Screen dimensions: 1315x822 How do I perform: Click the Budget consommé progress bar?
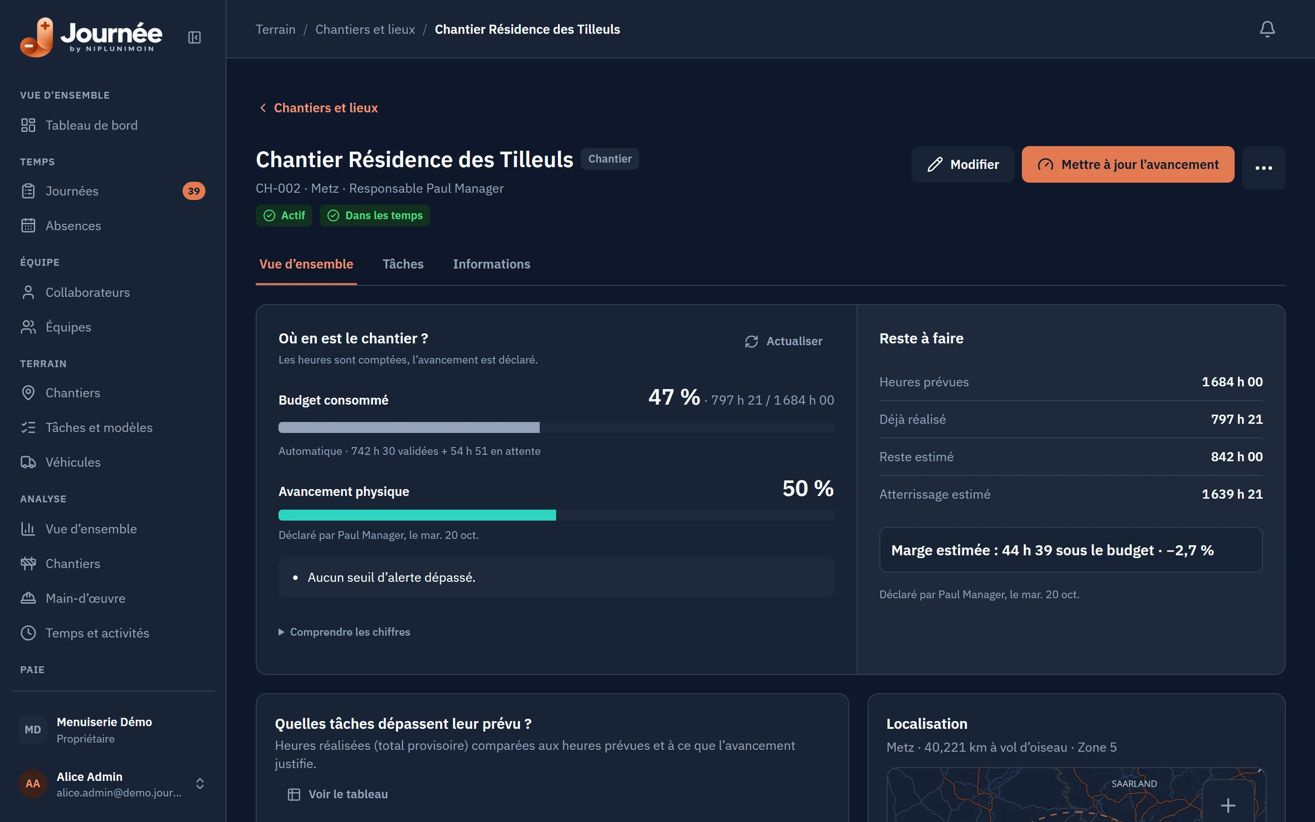556,427
